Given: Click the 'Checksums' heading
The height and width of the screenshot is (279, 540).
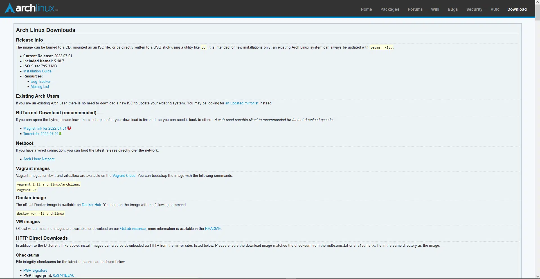Looking at the screenshot, I should 28,255.
